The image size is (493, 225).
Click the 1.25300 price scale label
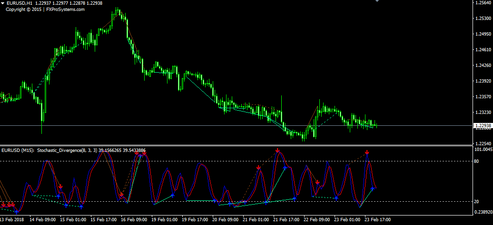point(483,19)
